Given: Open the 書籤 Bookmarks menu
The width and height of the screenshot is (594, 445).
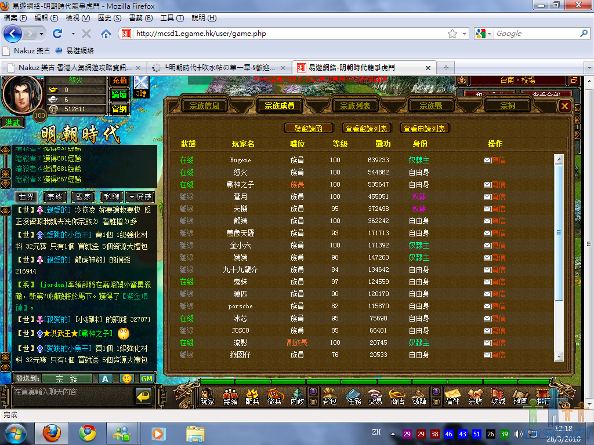Looking at the screenshot, I should 140,18.
